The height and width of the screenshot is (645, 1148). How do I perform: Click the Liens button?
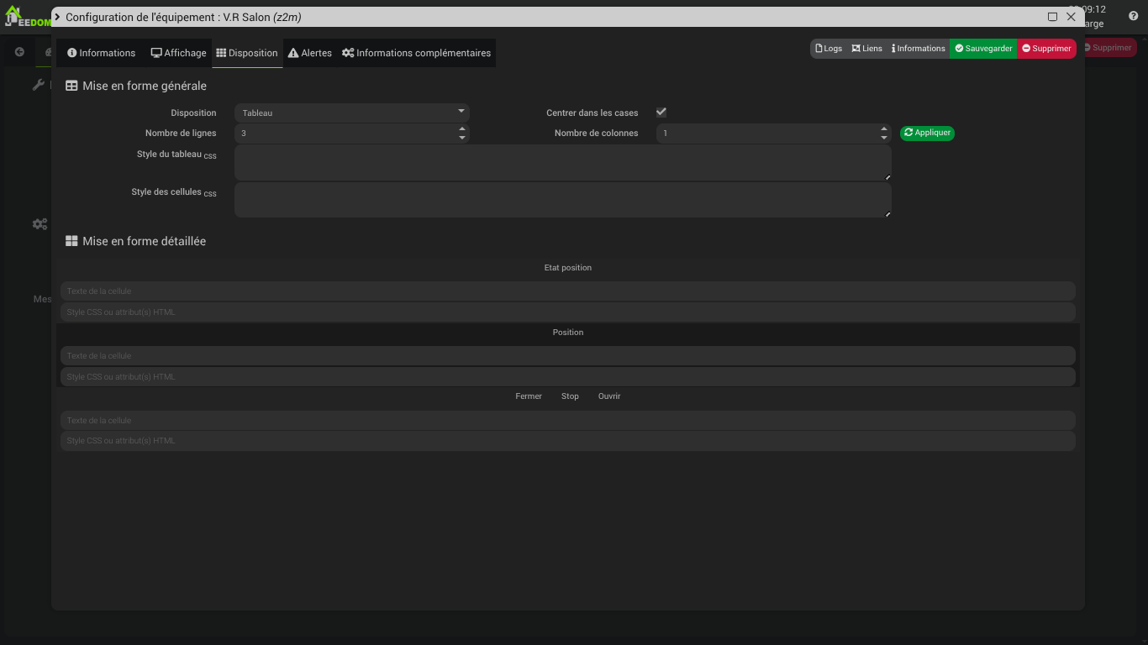(x=866, y=49)
